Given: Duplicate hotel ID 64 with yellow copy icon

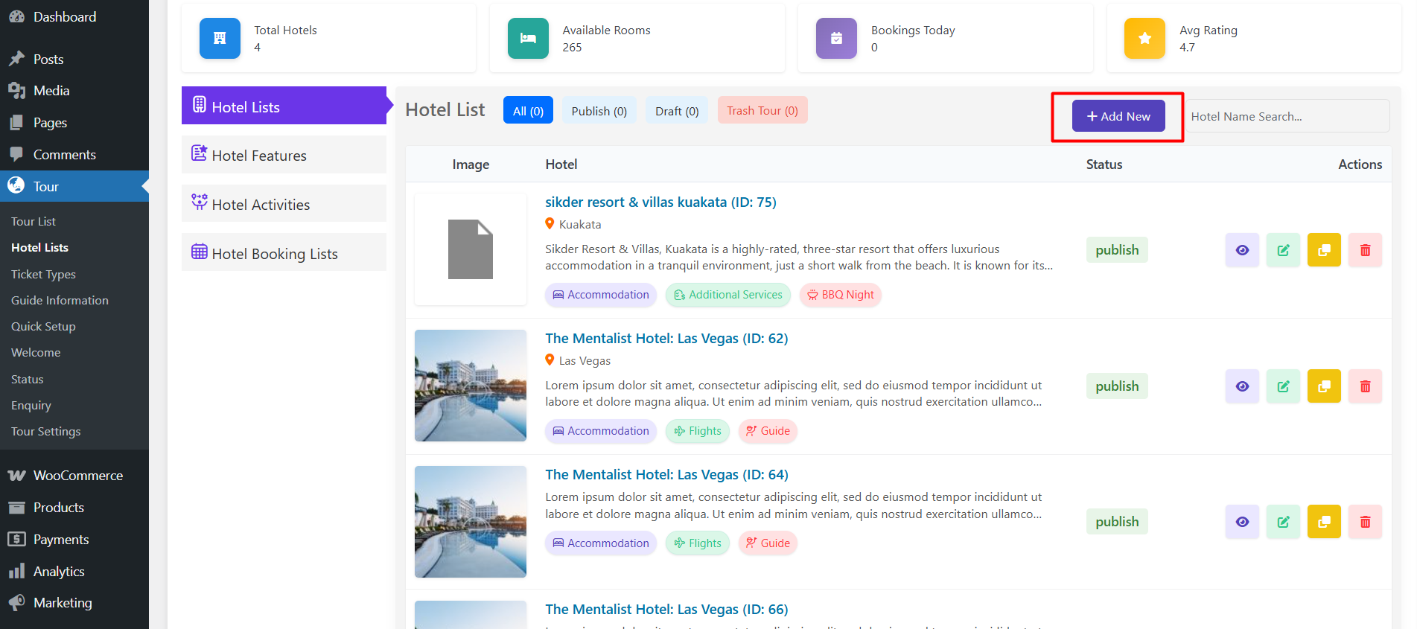Looking at the screenshot, I should click(x=1324, y=522).
